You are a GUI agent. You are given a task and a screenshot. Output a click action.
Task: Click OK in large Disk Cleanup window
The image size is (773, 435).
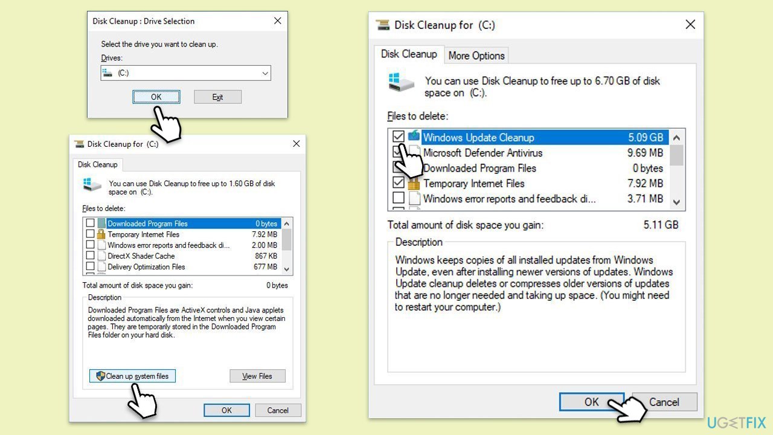pyautogui.click(x=591, y=402)
